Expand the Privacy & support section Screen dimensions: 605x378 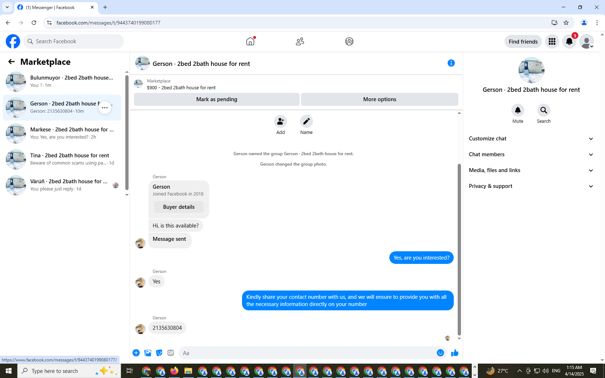pos(531,186)
